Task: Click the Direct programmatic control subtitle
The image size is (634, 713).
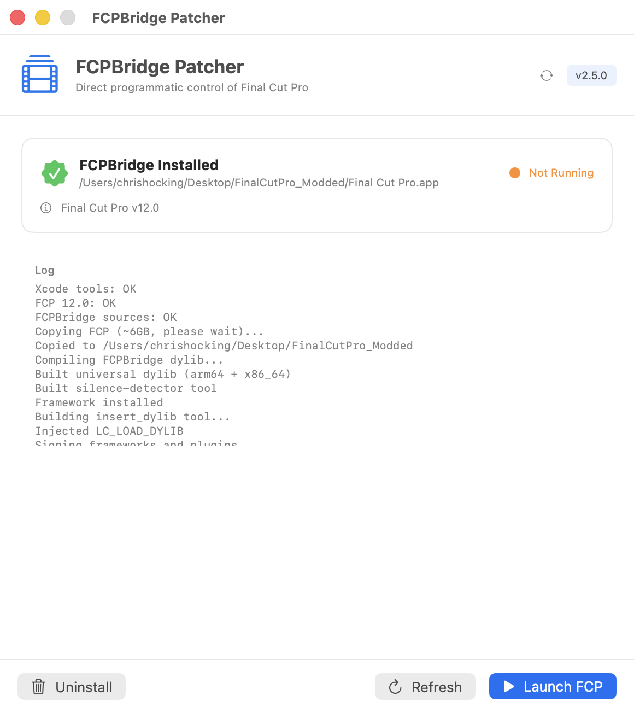Action: (x=192, y=87)
